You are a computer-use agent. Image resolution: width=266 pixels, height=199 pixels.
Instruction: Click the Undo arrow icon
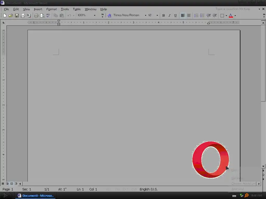(x=69, y=15)
